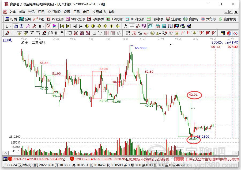Open the 江恩轮 Gann wheel
Viewport: 241px width, 170px height.
(174, 19)
